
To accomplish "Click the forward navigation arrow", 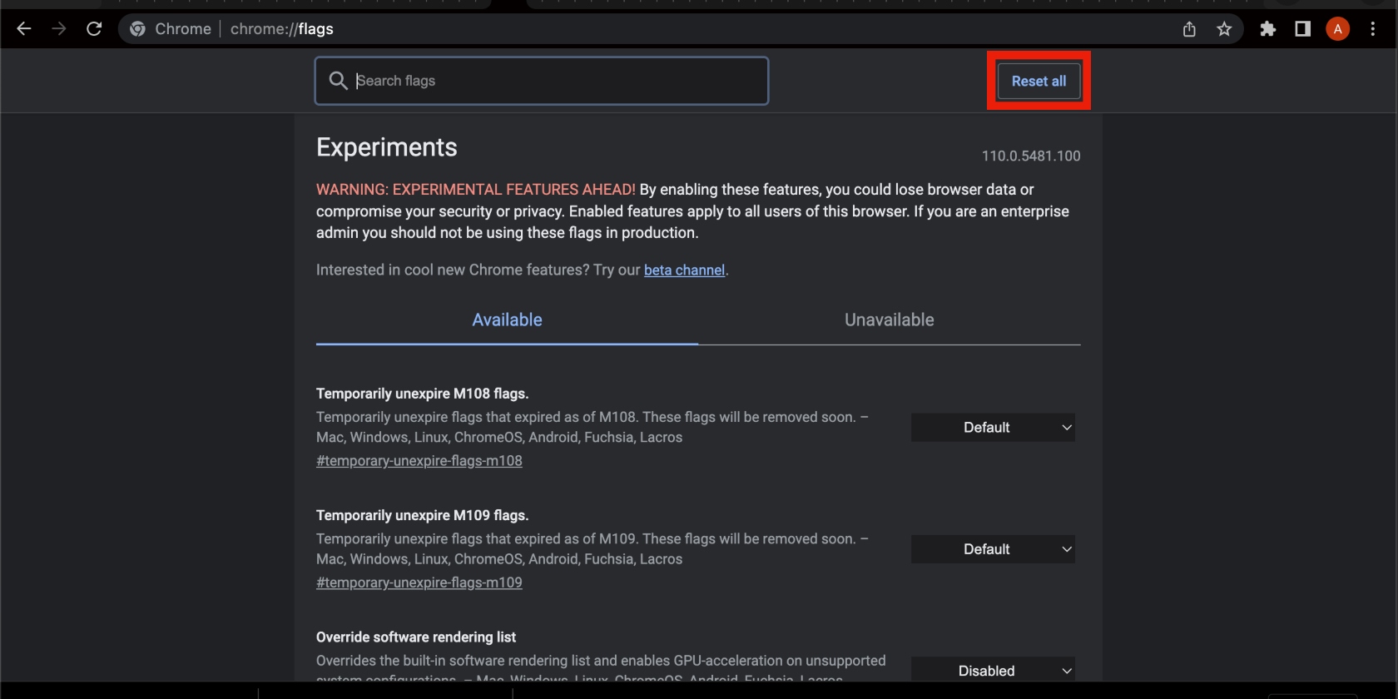I will [58, 29].
